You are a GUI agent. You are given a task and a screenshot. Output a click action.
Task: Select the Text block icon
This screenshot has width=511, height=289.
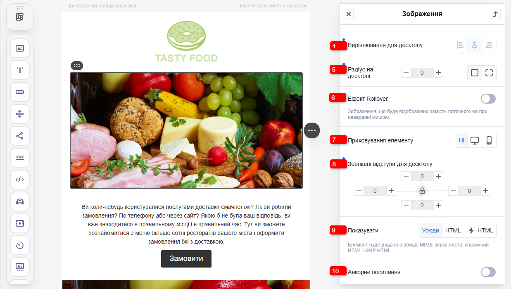[x=20, y=70]
